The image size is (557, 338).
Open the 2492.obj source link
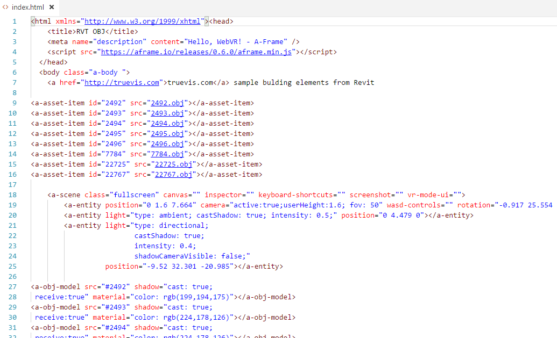[167, 103]
